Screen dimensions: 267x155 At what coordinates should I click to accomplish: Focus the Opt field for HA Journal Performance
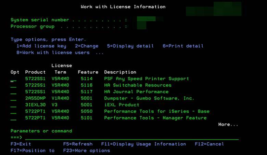(13, 92)
